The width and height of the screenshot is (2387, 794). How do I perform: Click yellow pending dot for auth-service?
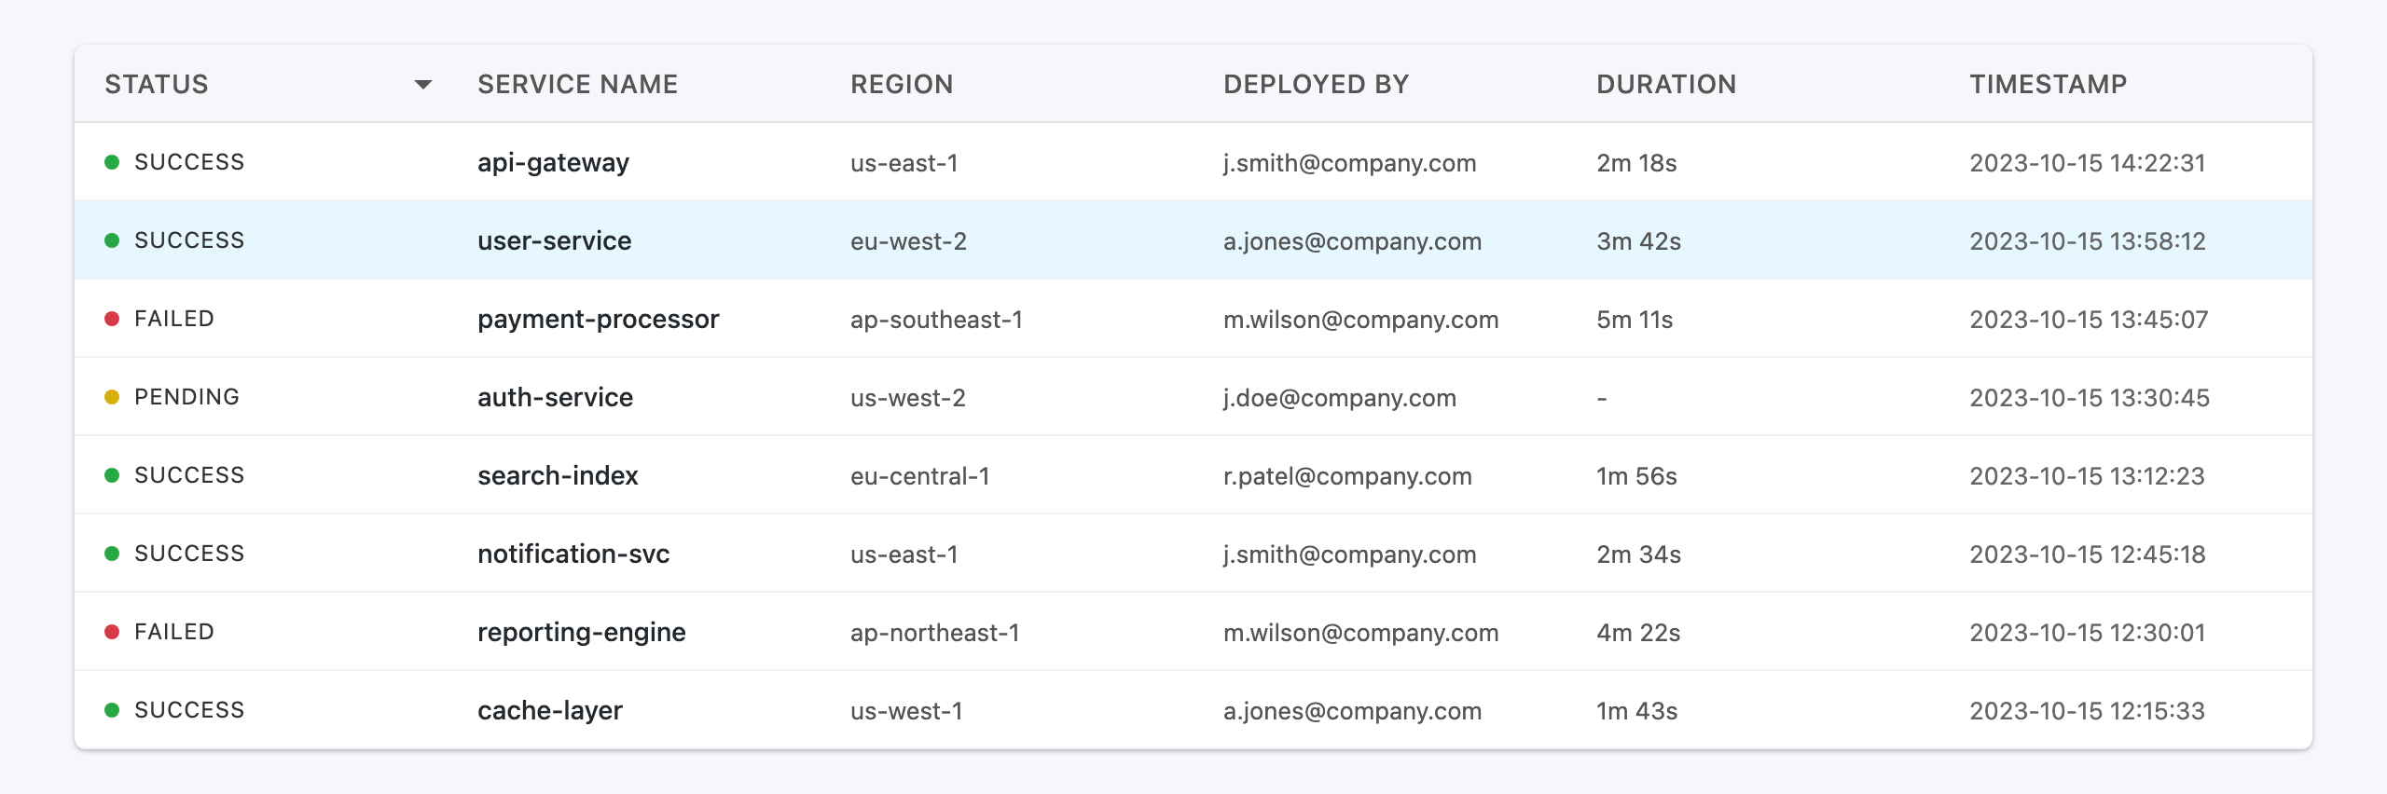112,397
